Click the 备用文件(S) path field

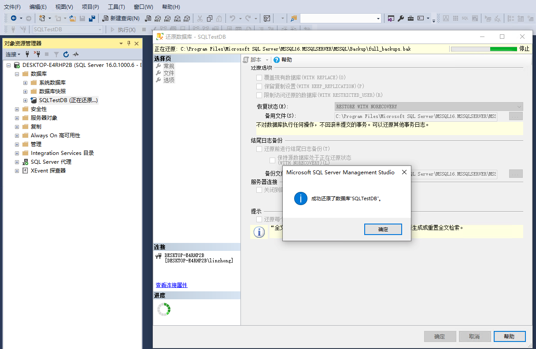[416, 116]
